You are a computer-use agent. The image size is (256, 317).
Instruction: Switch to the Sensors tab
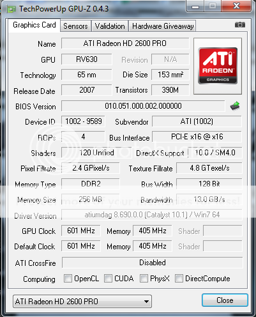click(x=75, y=26)
